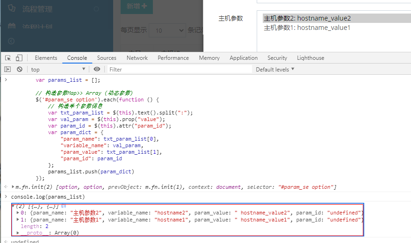Clear console with the ban icon
411x243 pixels.
(19, 69)
